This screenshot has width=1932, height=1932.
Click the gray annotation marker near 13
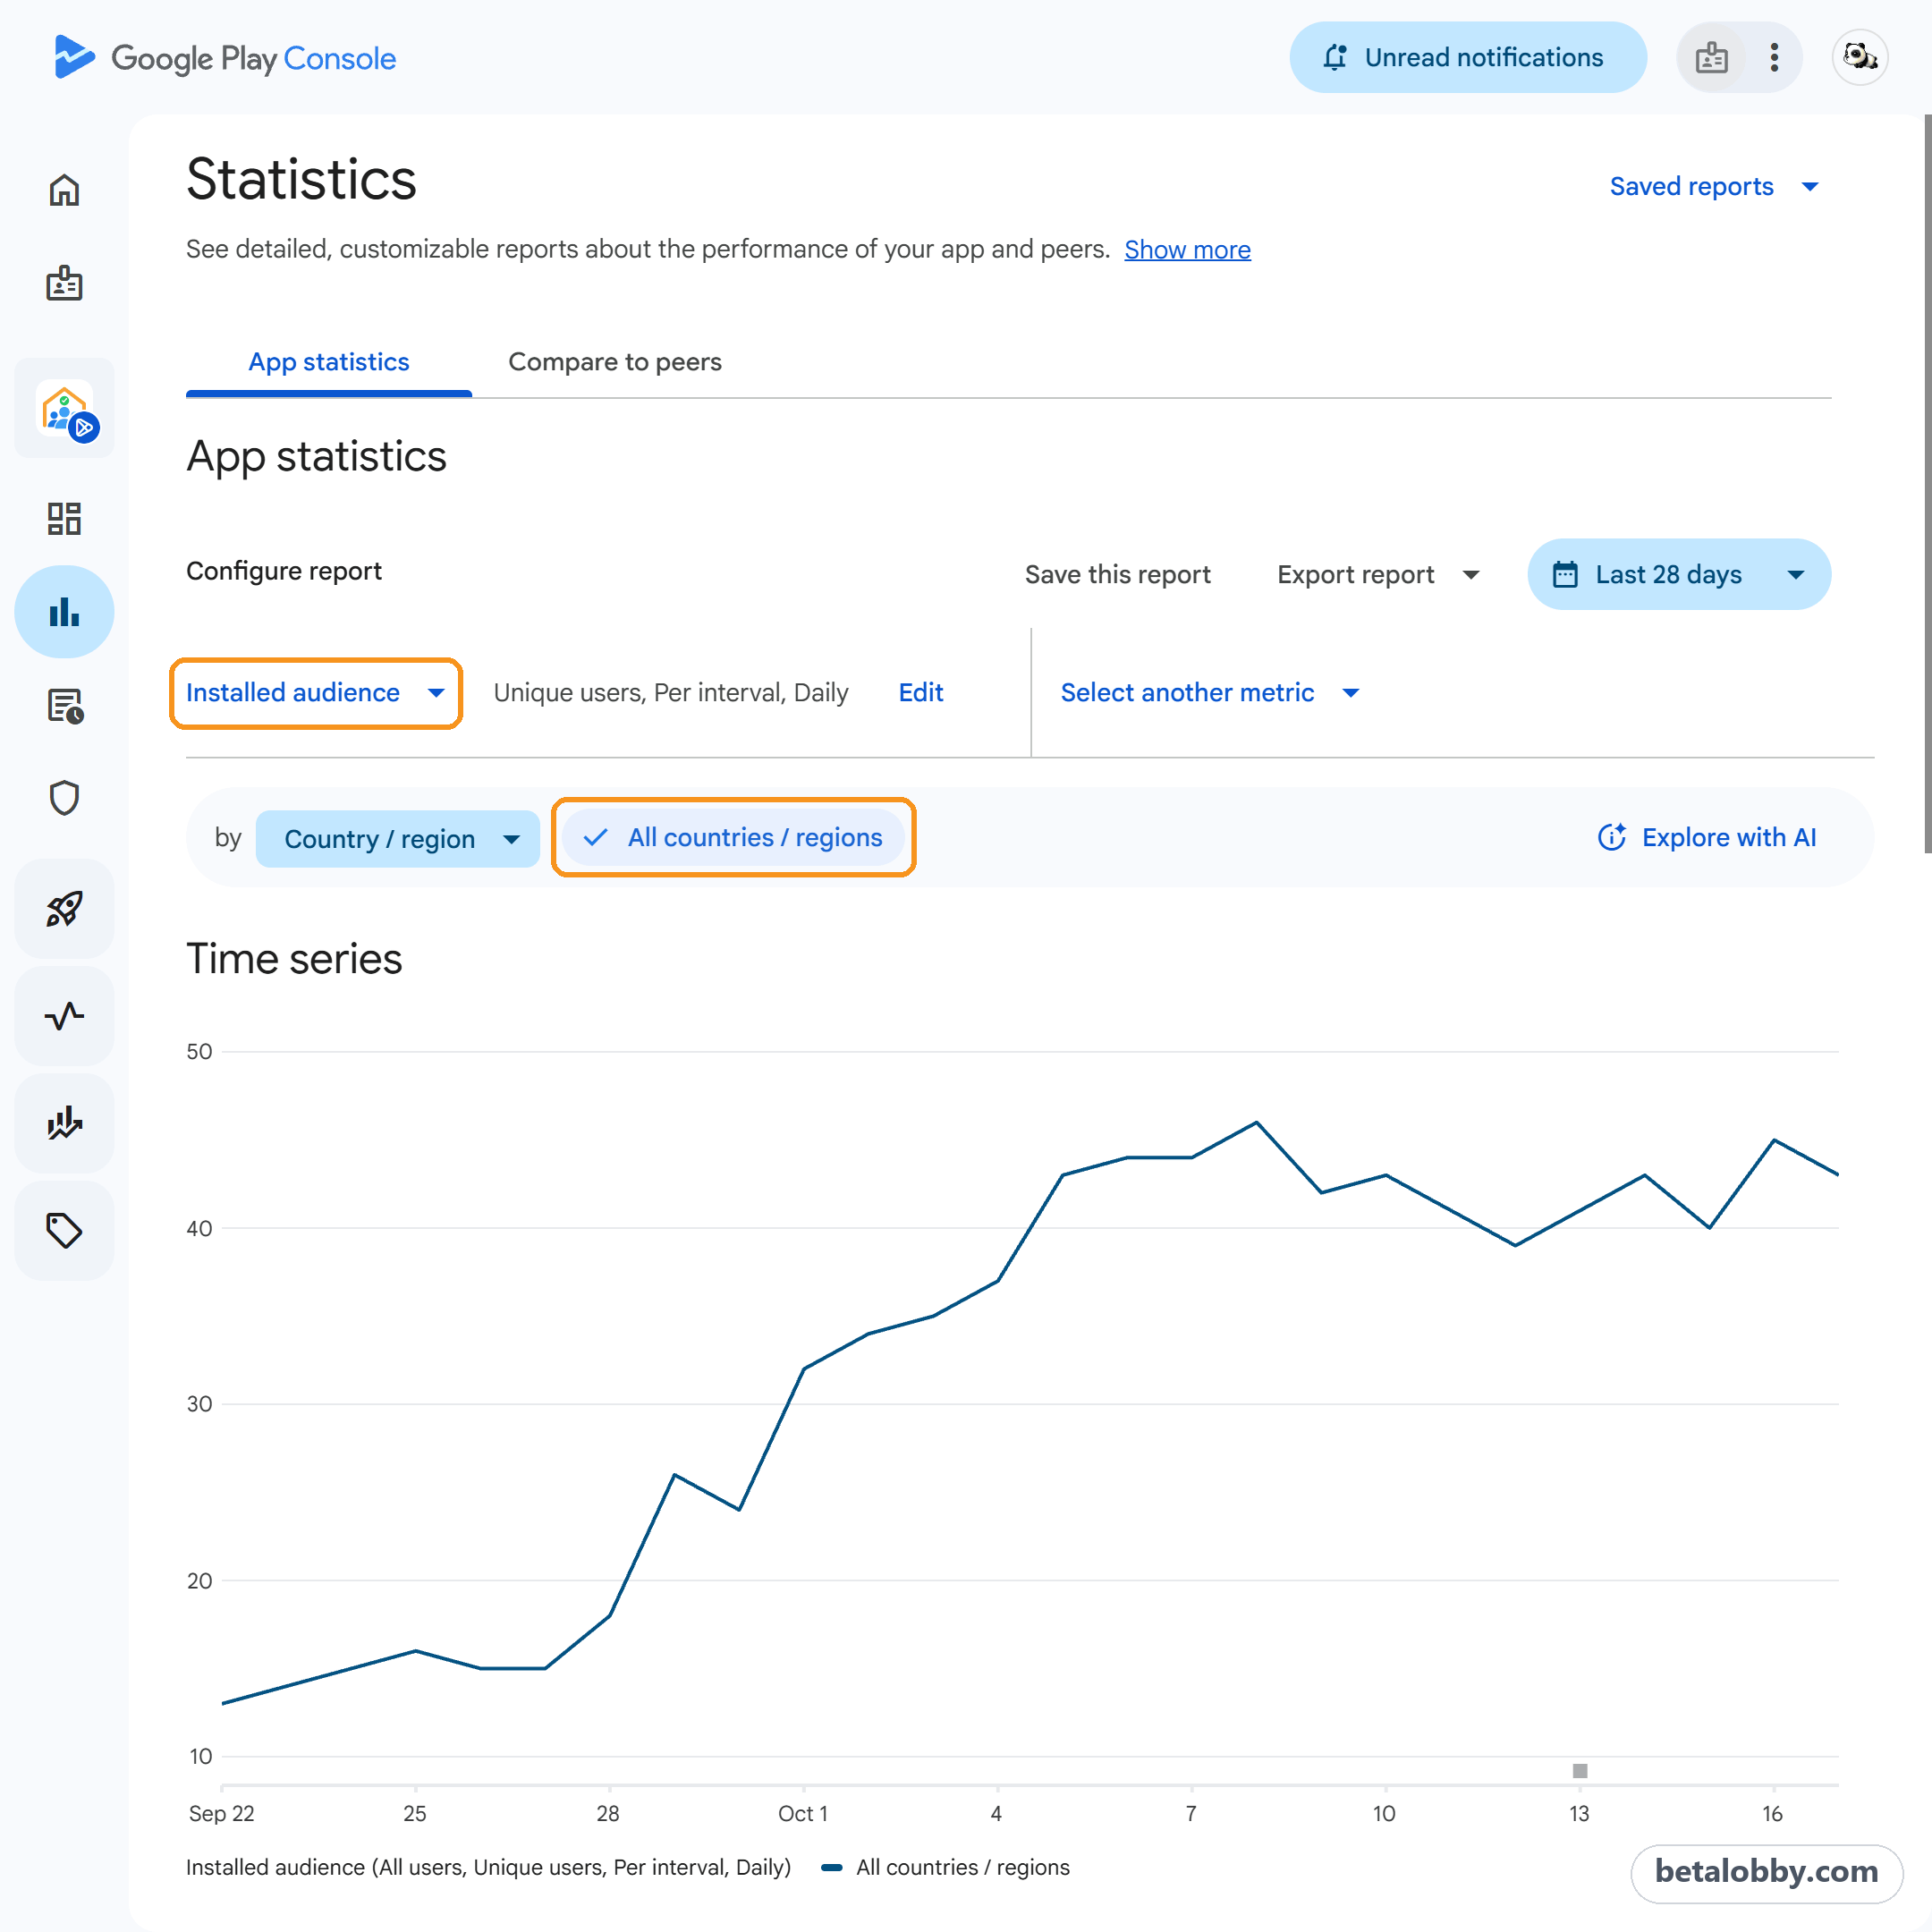[x=1579, y=1770]
